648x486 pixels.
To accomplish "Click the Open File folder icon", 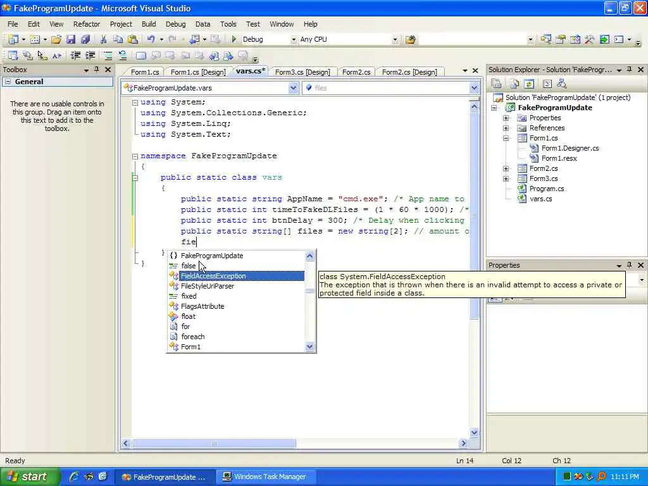I will pos(56,39).
